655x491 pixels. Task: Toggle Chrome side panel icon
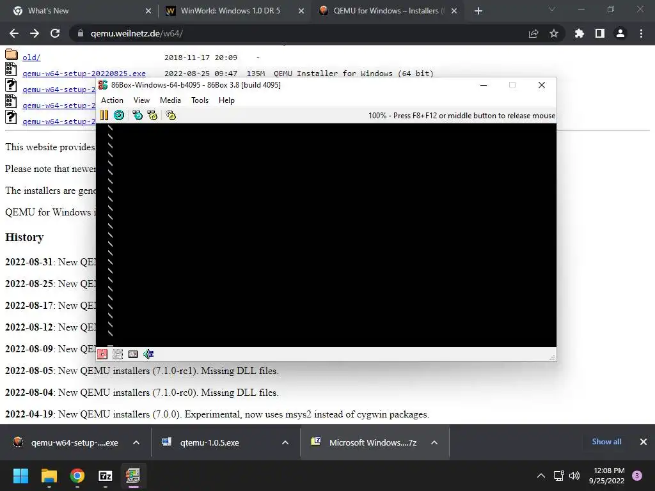(x=600, y=33)
